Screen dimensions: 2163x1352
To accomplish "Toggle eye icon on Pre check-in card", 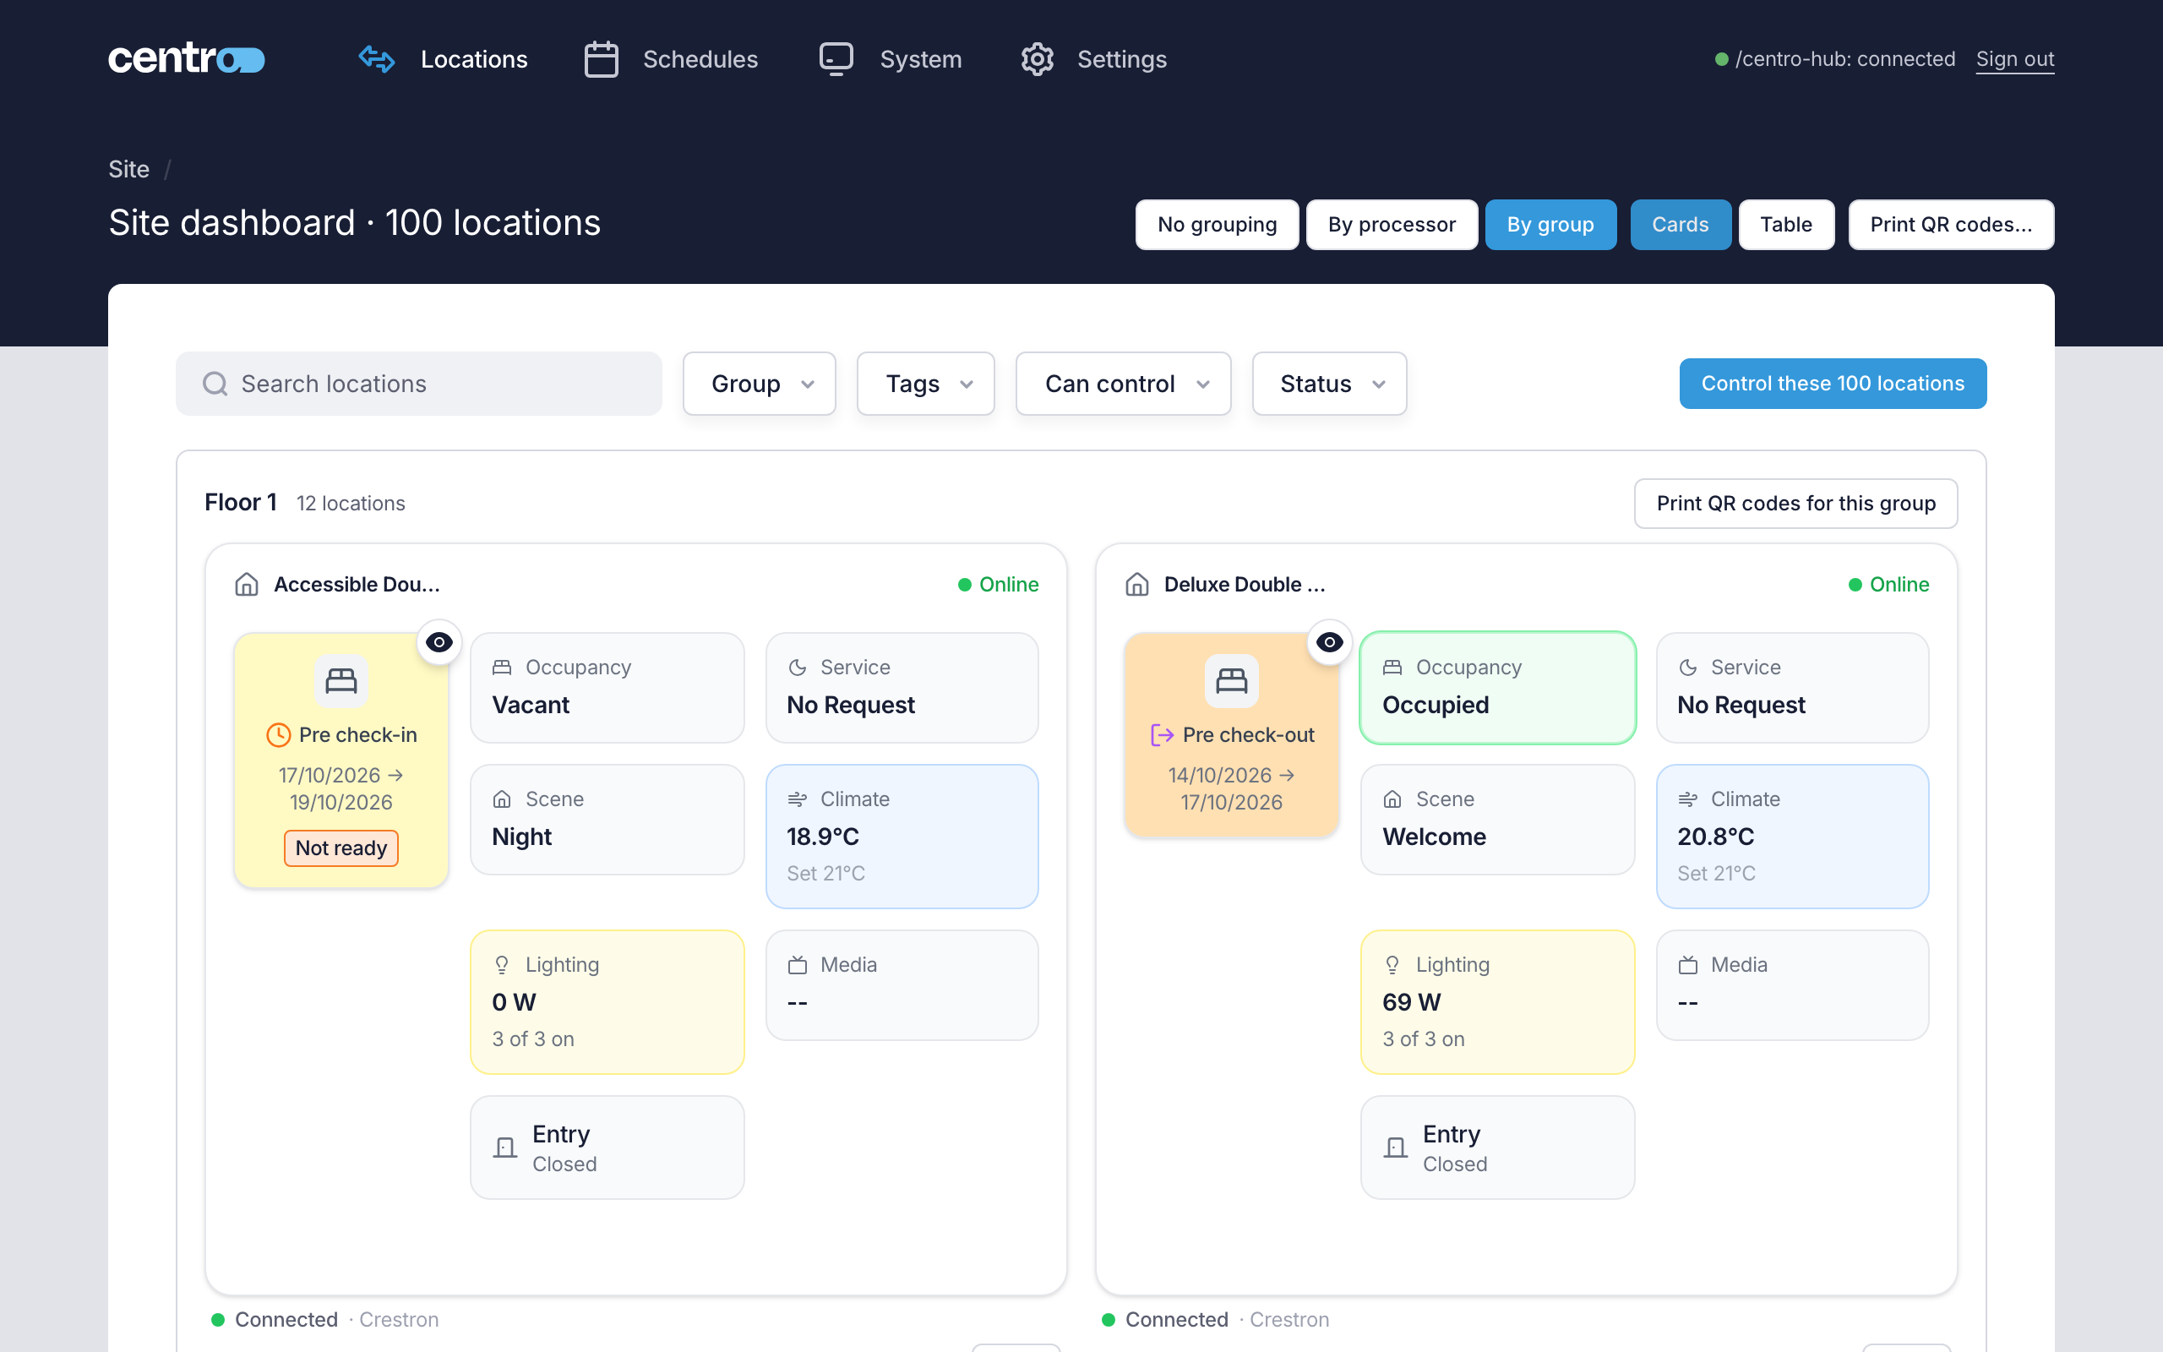I will (439, 642).
